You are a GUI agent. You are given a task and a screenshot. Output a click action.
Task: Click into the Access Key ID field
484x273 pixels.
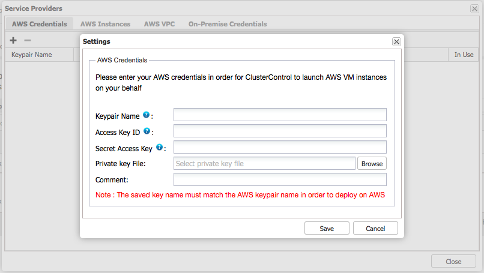coord(280,131)
